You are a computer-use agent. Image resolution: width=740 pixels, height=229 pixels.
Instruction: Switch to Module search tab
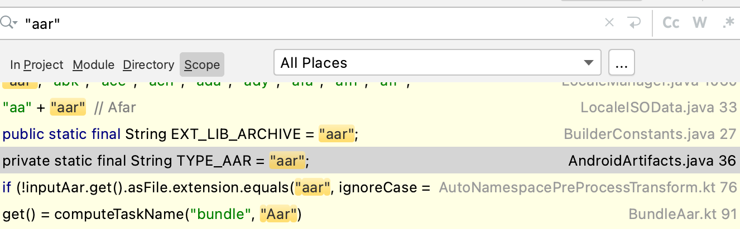click(94, 64)
